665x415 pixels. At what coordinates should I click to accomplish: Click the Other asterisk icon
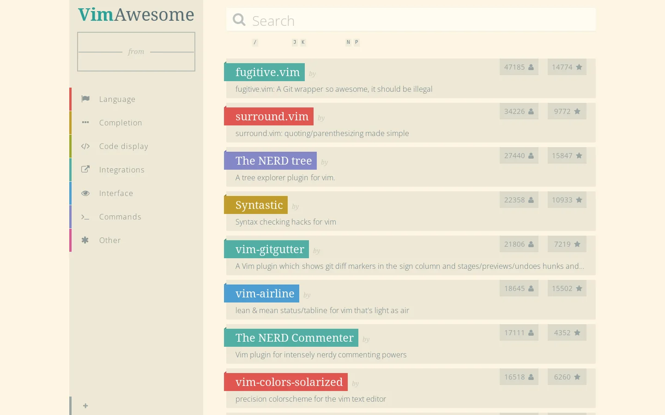tap(85, 240)
